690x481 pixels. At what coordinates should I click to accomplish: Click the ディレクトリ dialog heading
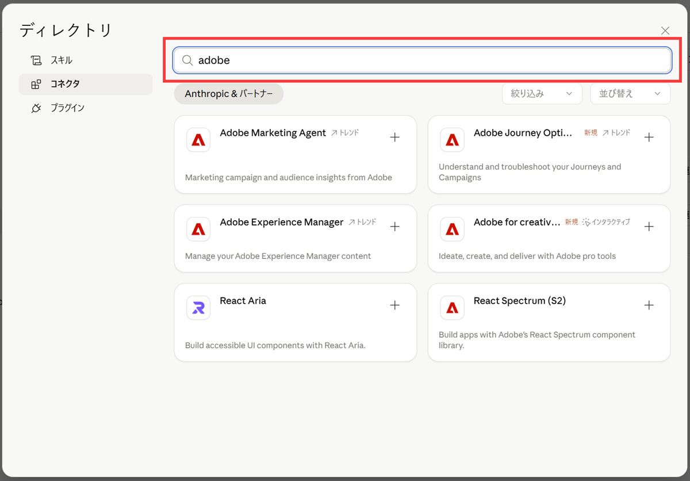[x=66, y=30]
